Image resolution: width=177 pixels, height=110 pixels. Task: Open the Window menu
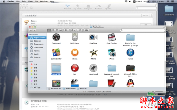44,1
